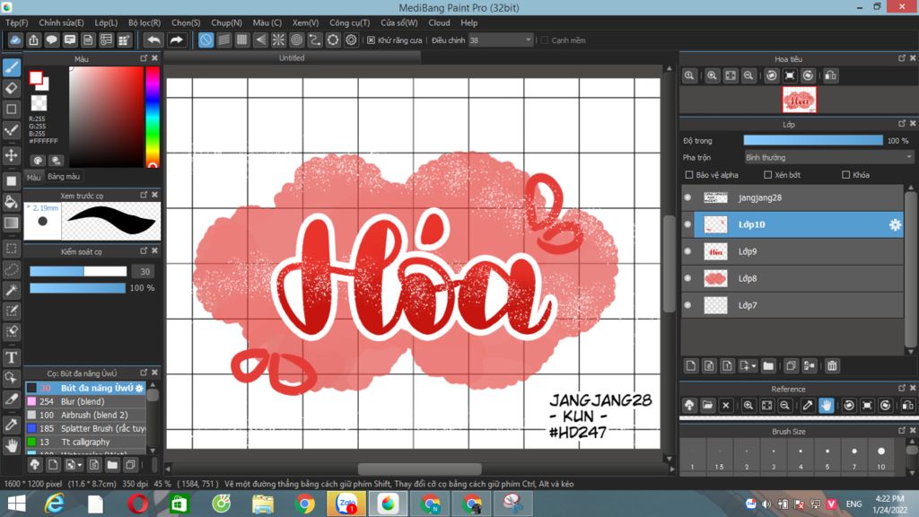919x517 pixels.
Task: Select Tt calligraphy brush
Action: point(85,442)
